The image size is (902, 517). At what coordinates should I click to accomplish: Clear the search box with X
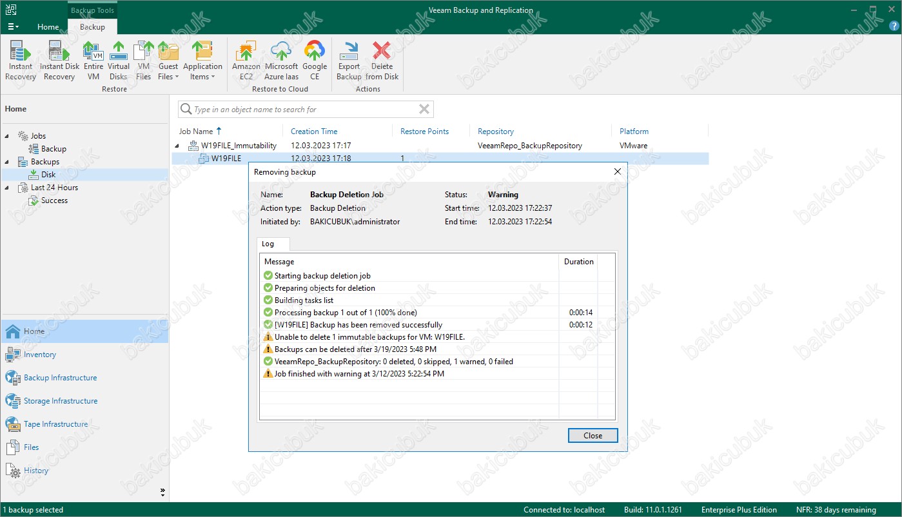coord(424,110)
